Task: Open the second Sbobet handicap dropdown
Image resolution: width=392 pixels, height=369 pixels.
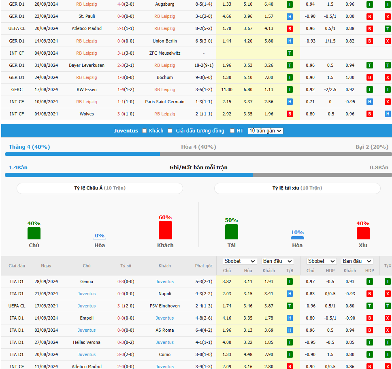Action: pos(322,261)
